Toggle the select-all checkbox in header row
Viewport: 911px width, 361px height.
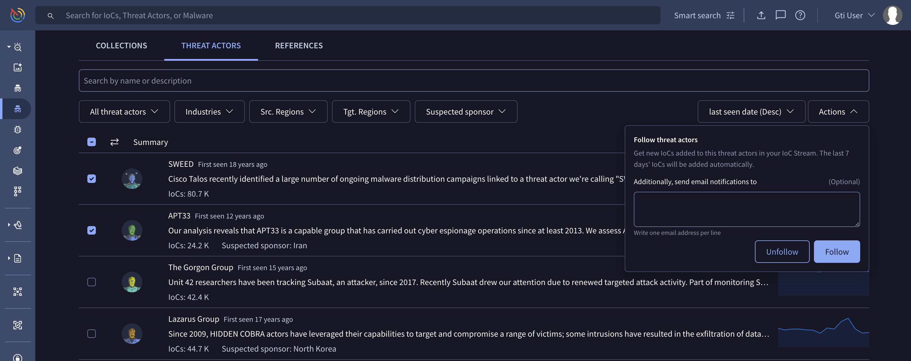pos(92,142)
